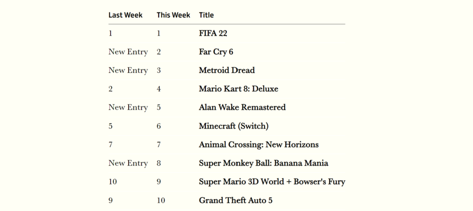Click New Entry cell for Far Cry 6
Viewport: 473px width, 211px height.
pyautogui.click(x=128, y=52)
